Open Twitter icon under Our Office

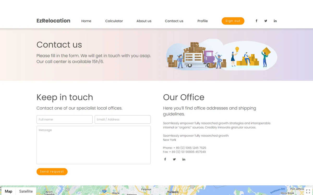click(x=174, y=159)
